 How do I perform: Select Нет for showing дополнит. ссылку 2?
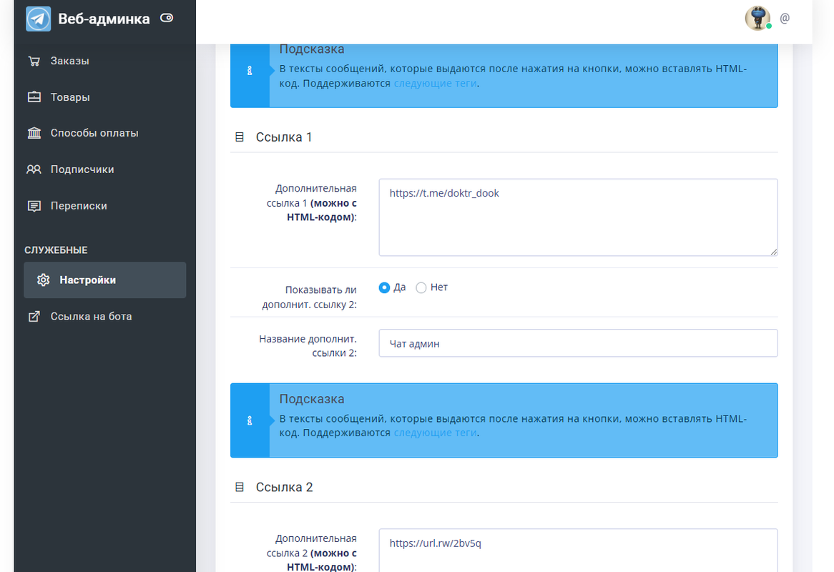tap(421, 287)
